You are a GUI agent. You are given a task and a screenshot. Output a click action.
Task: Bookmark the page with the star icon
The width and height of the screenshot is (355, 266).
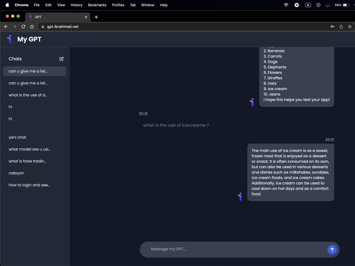pyautogui.click(x=350, y=26)
